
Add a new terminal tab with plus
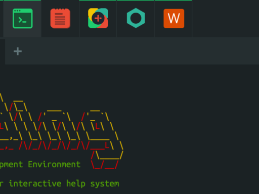pyautogui.click(x=18, y=52)
